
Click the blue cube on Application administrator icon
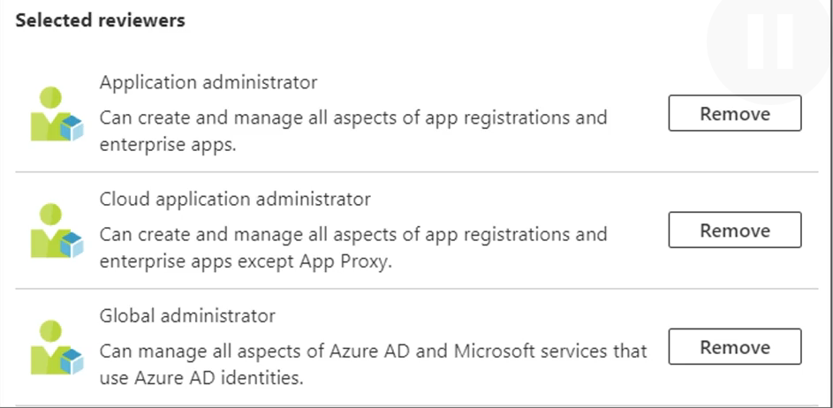[70, 129]
